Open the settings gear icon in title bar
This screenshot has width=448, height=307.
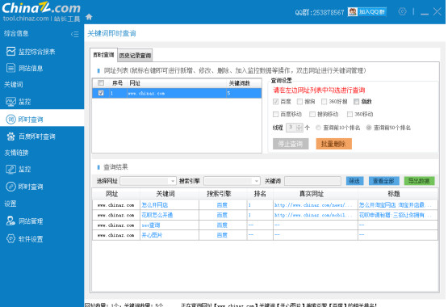pos(402,12)
